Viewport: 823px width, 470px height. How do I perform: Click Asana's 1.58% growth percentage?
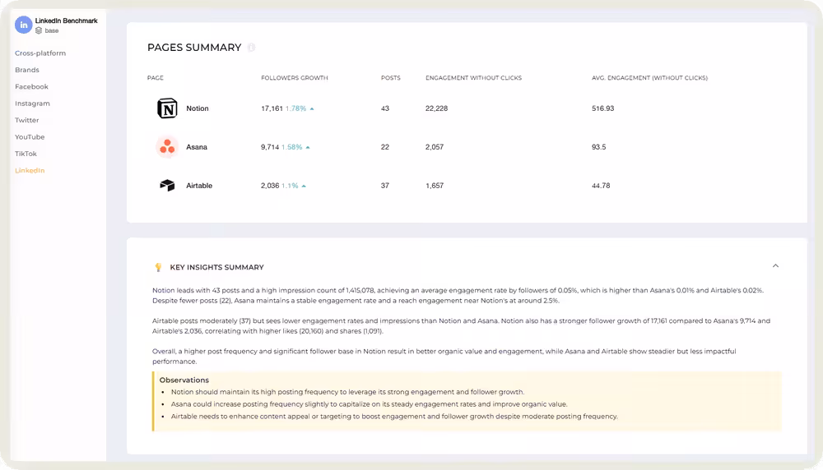point(292,147)
